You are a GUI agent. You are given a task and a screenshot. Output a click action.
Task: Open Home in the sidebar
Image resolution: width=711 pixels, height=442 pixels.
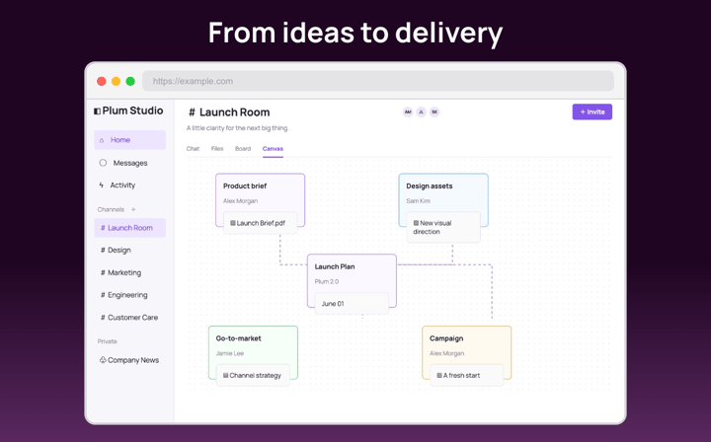[x=129, y=140]
